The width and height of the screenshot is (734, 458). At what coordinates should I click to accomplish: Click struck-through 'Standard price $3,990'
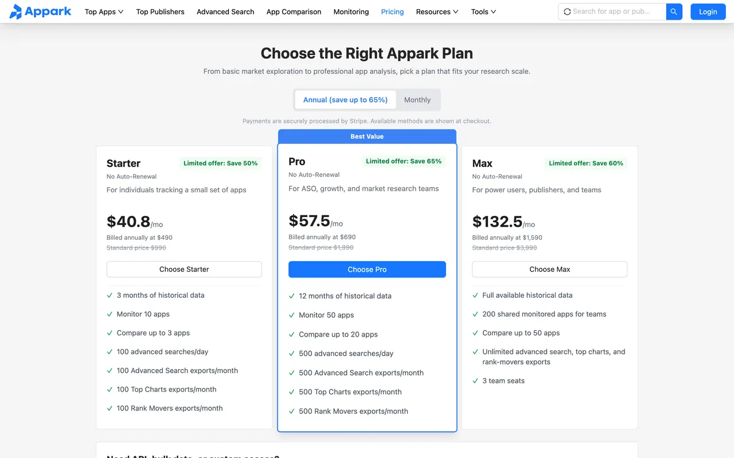tap(505, 248)
